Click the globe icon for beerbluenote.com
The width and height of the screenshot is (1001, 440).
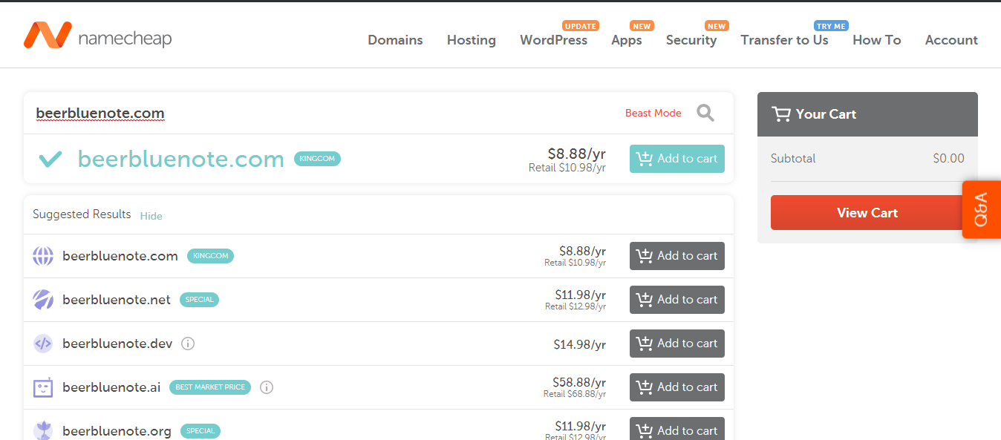[43, 256]
